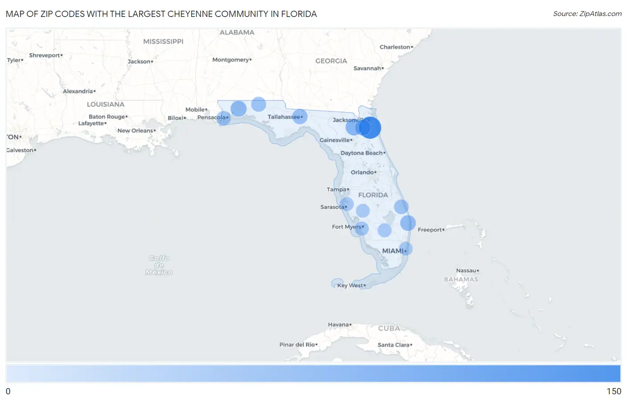Click the Tampa city label
This screenshot has width=627, height=401.
coord(337,190)
